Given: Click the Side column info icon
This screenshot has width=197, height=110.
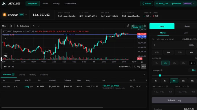Looking at the screenshot, I should click(x=30, y=80).
